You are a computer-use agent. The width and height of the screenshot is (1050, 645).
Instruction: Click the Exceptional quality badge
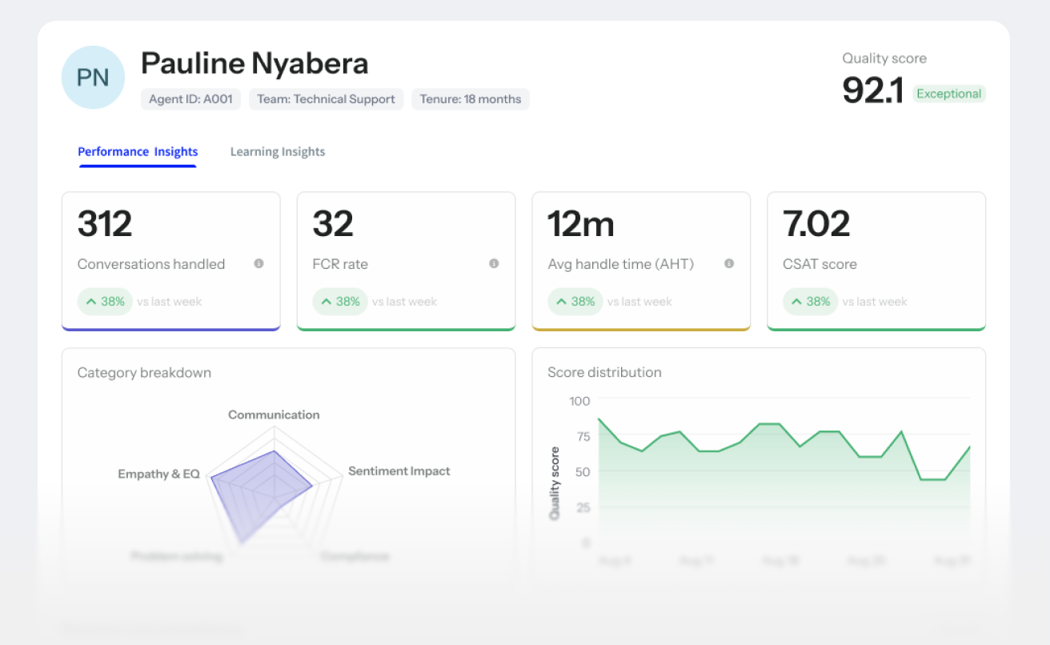coord(948,94)
